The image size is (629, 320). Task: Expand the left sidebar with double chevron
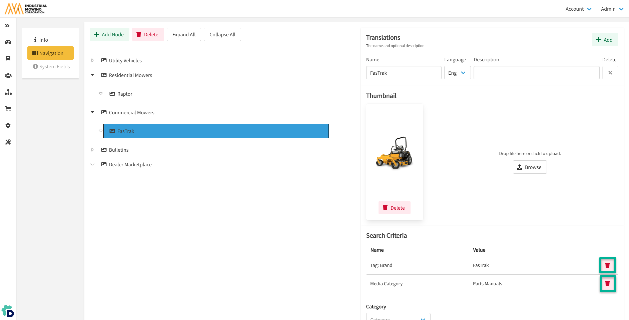click(7, 26)
